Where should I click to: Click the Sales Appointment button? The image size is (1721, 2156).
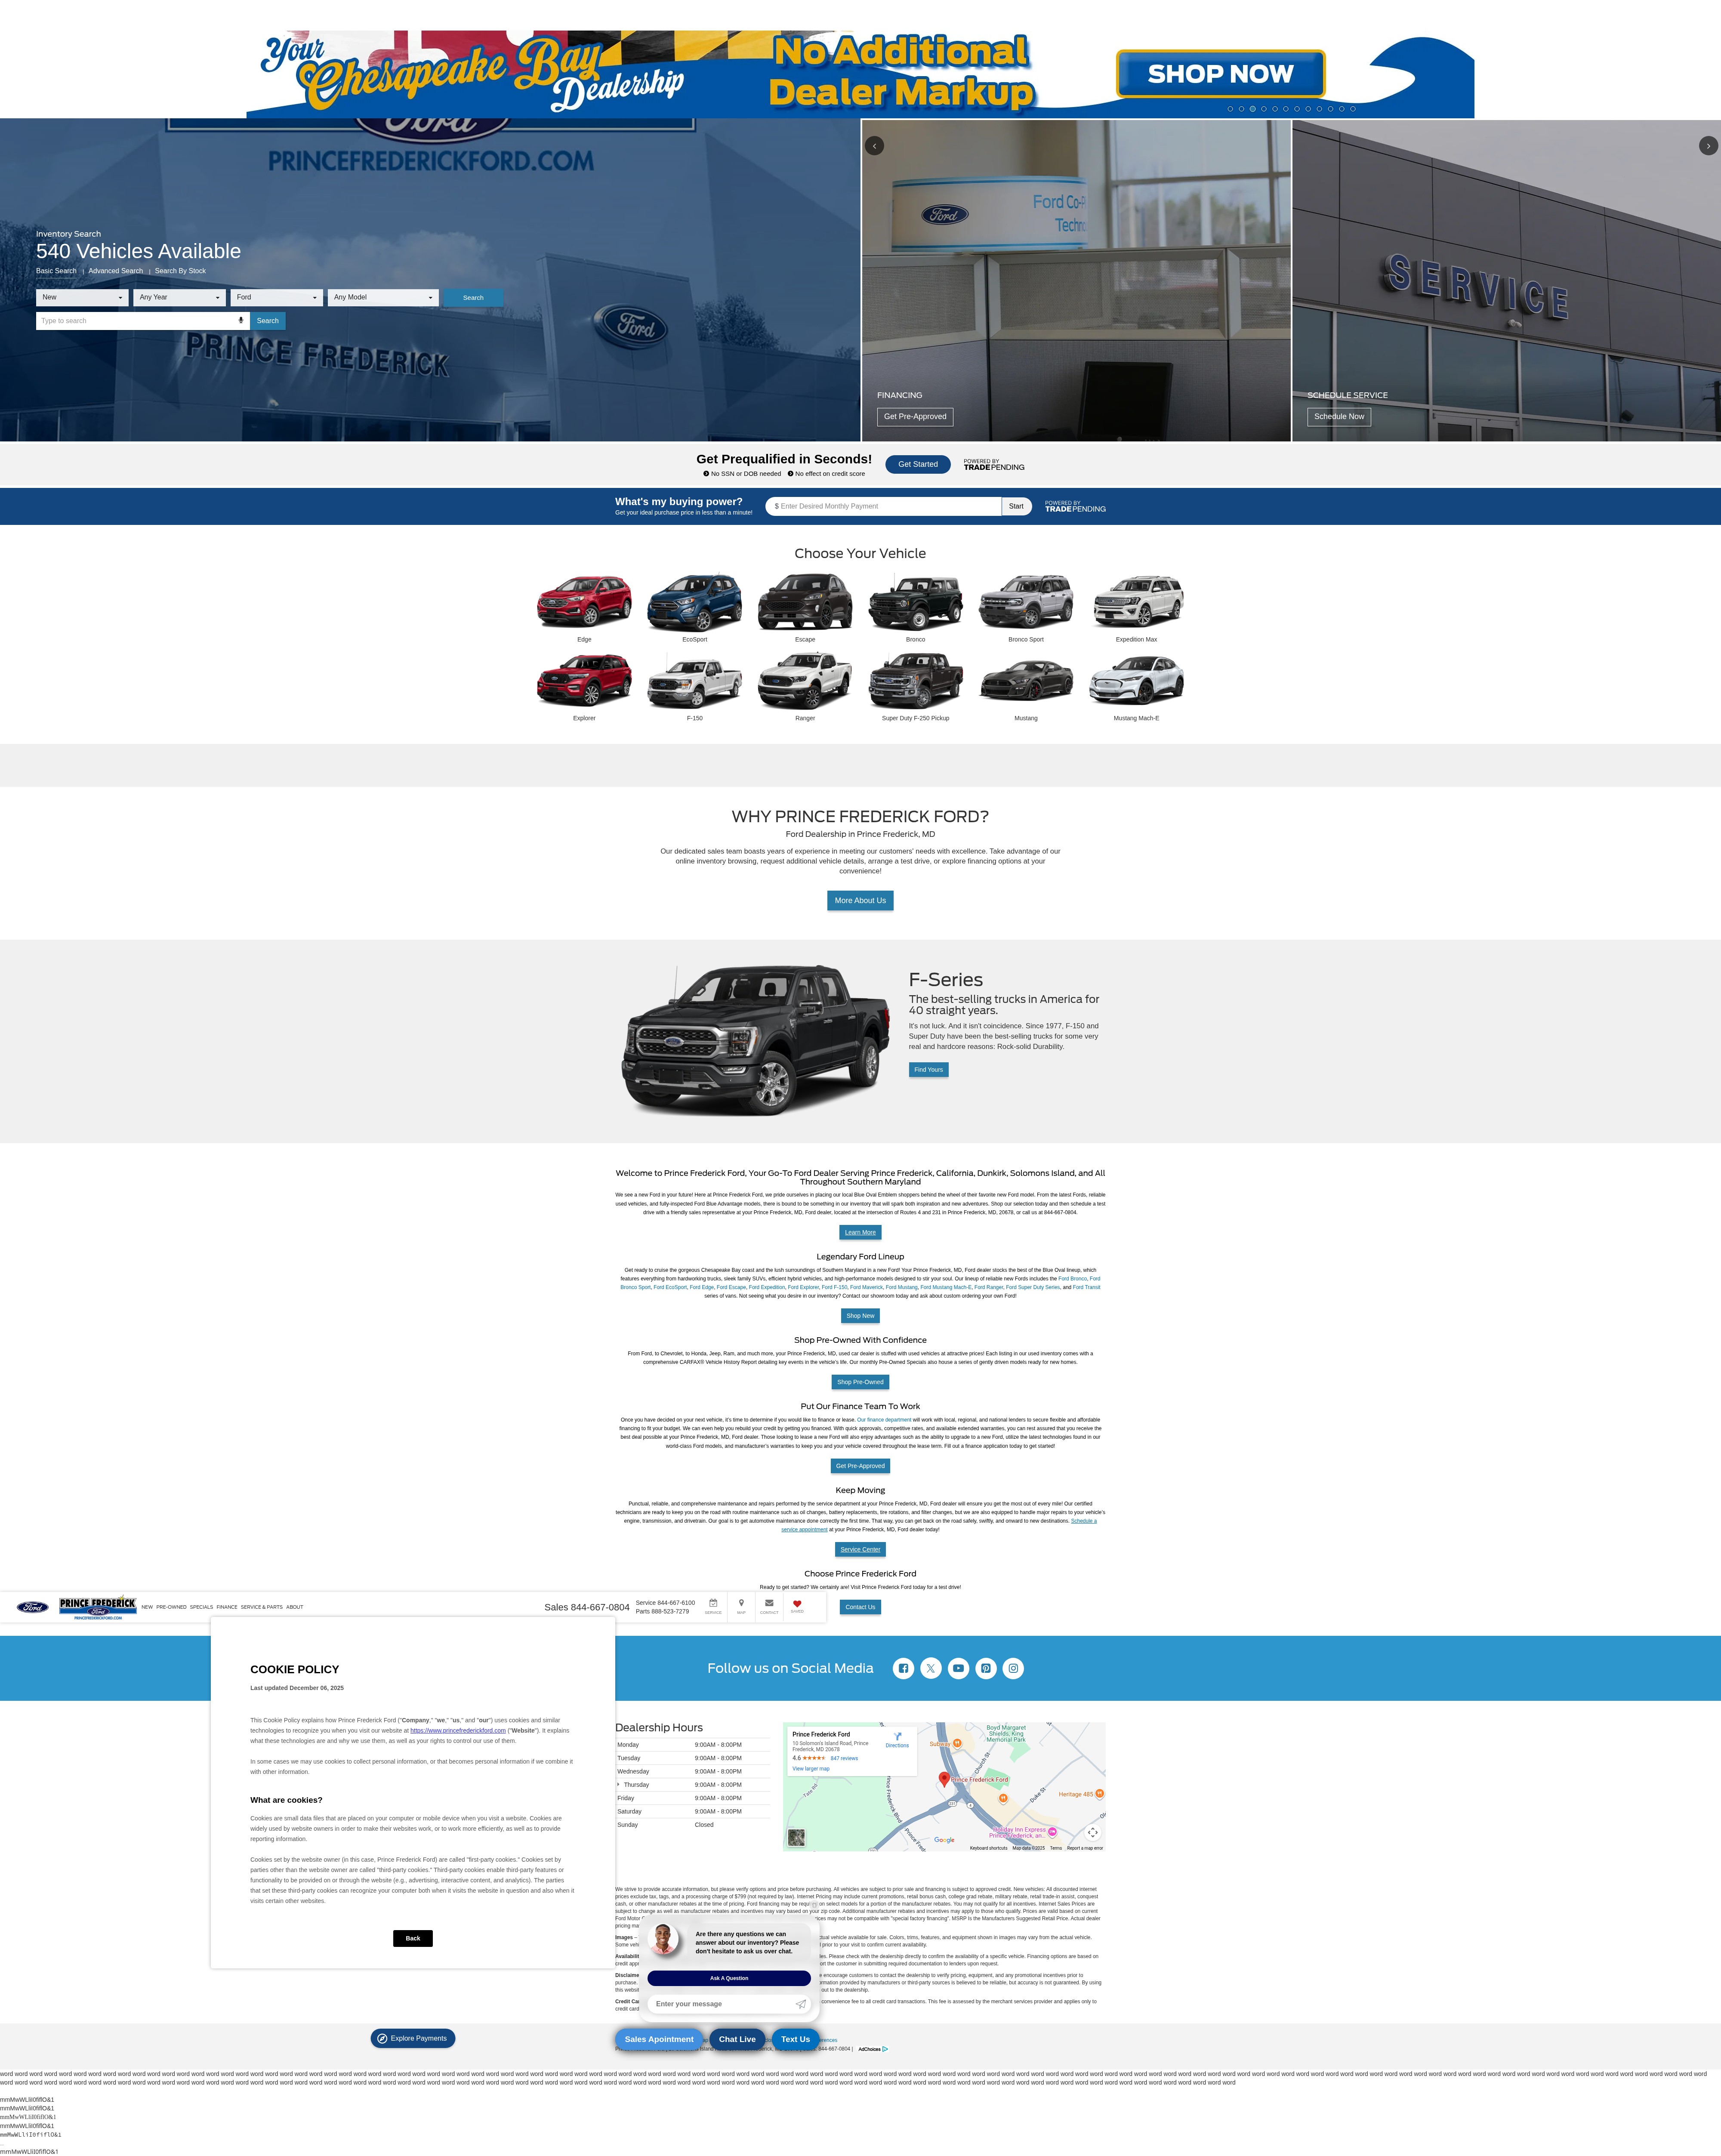659,2039
